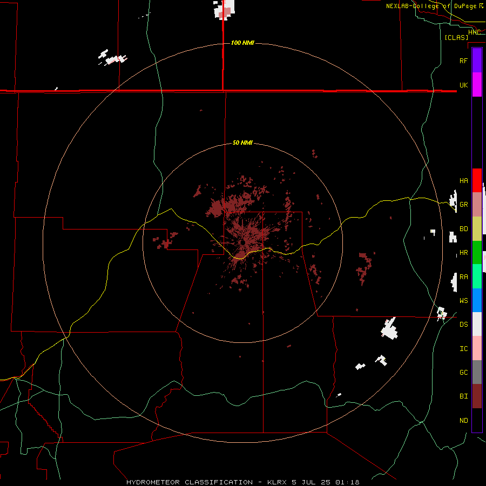Select the GC legend label
This screenshot has height=486, width=486.
[463, 373]
